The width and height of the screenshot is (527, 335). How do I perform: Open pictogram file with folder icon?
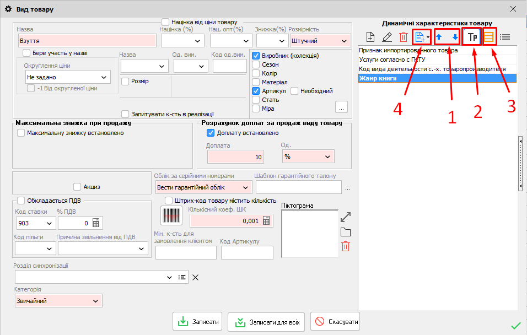point(346,231)
